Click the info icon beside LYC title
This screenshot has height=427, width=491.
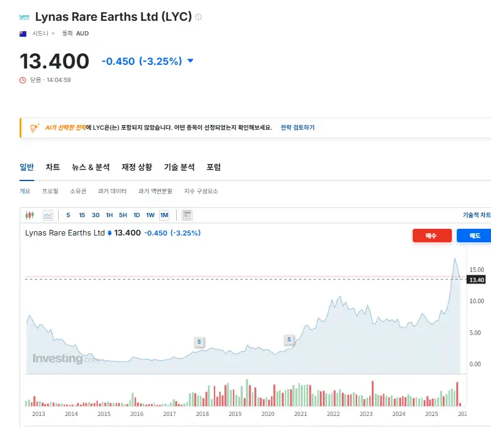click(x=198, y=17)
